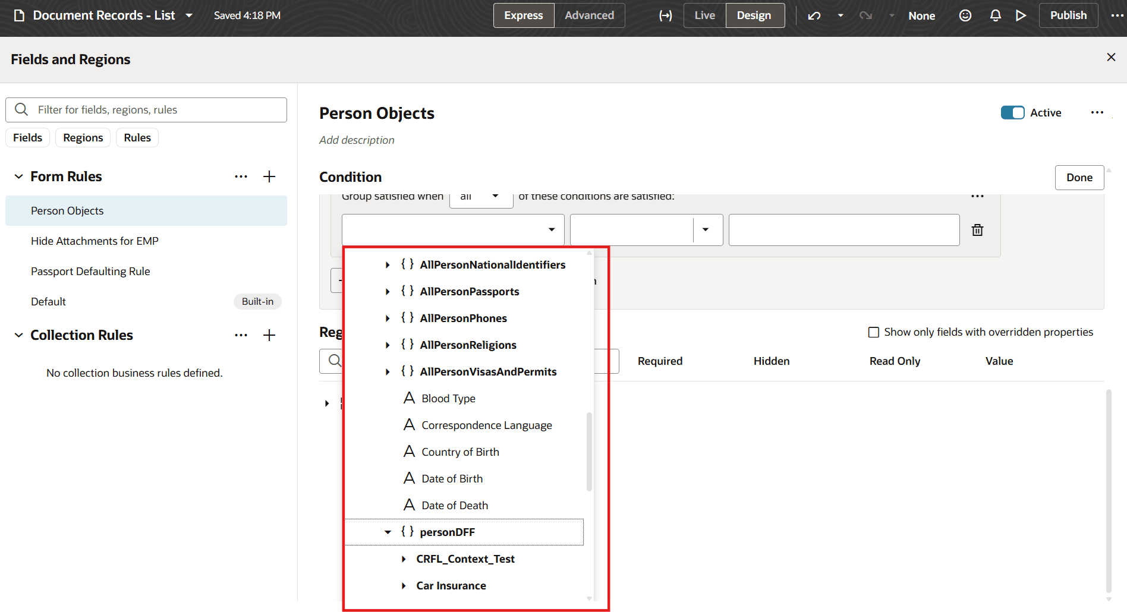Expand the Car Insurance node

pyautogui.click(x=404, y=586)
